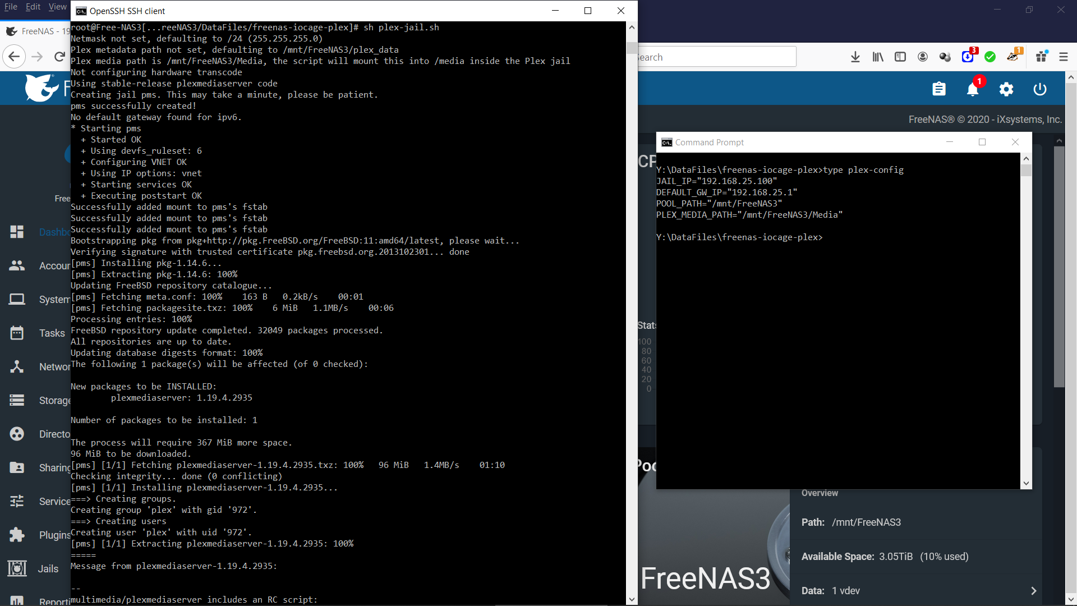Screen dimensions: 1077x606
Task: Close the Command Prompt window
Action: pos(1015,142)
